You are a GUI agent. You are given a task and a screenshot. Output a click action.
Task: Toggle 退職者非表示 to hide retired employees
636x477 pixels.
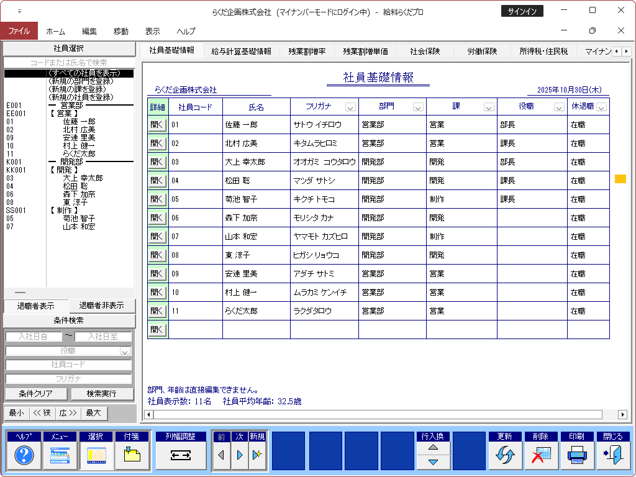click(101, 306)
